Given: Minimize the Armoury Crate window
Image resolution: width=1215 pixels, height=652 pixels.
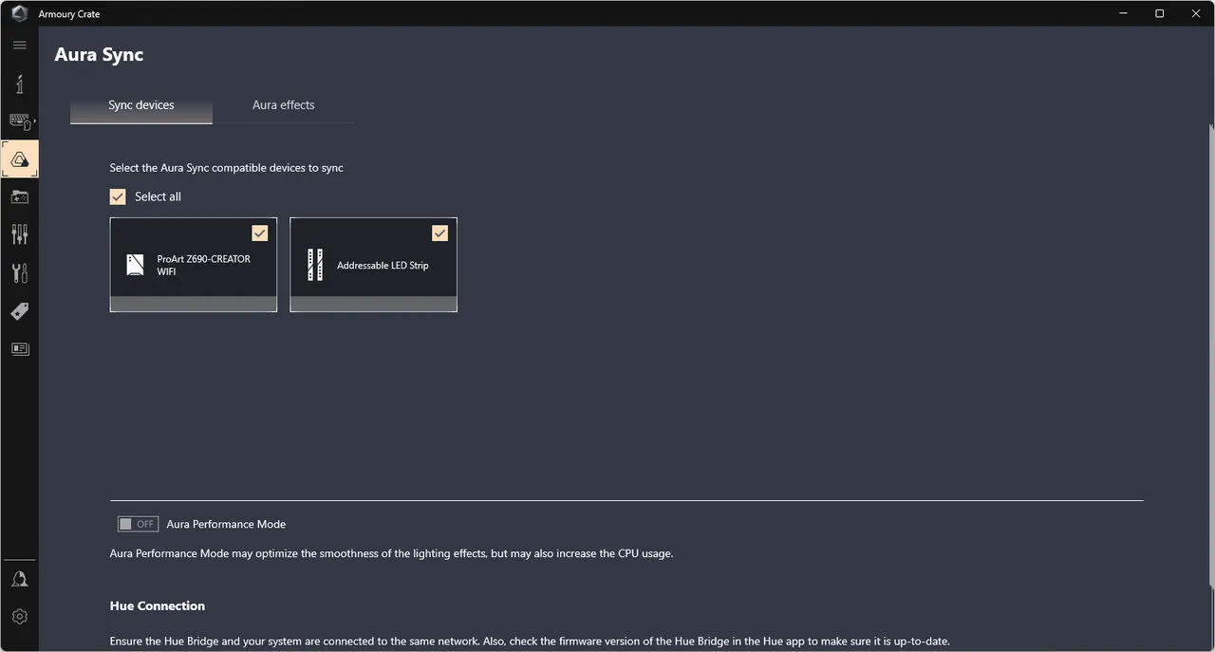Looking at the screenshot, I should [x=1123, y=13].
